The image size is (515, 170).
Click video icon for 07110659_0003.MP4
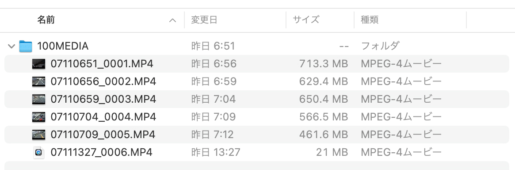point(38,99)
